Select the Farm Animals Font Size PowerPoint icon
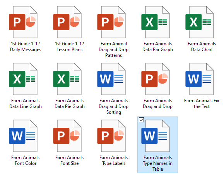224x180 pixels. click(67, 136)
